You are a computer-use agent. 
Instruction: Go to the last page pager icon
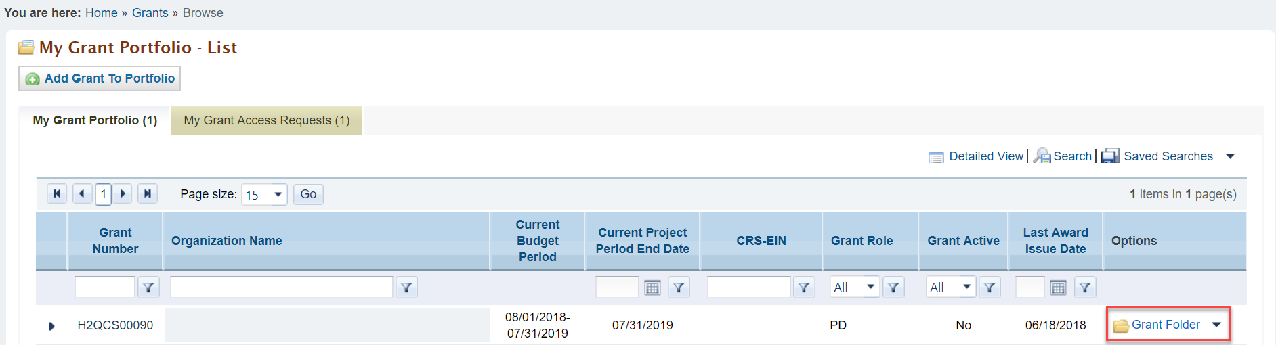pos(148,194)
